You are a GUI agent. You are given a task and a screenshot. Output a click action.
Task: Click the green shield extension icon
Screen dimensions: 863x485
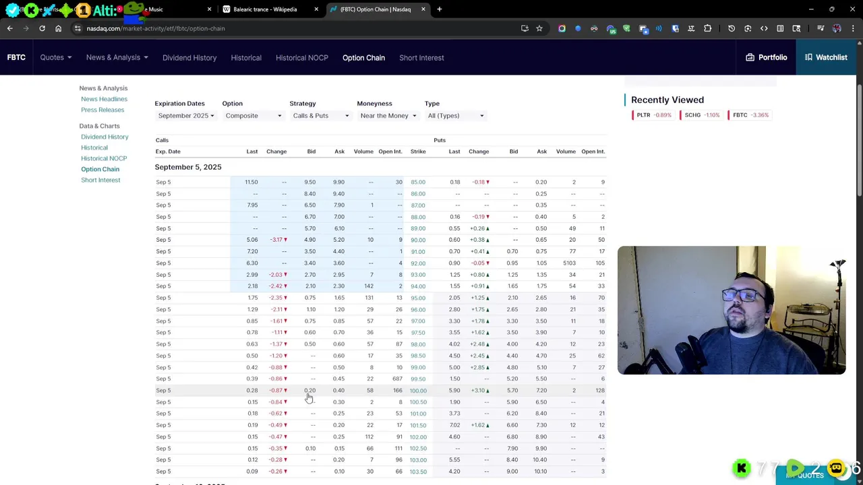click(626, 28)
